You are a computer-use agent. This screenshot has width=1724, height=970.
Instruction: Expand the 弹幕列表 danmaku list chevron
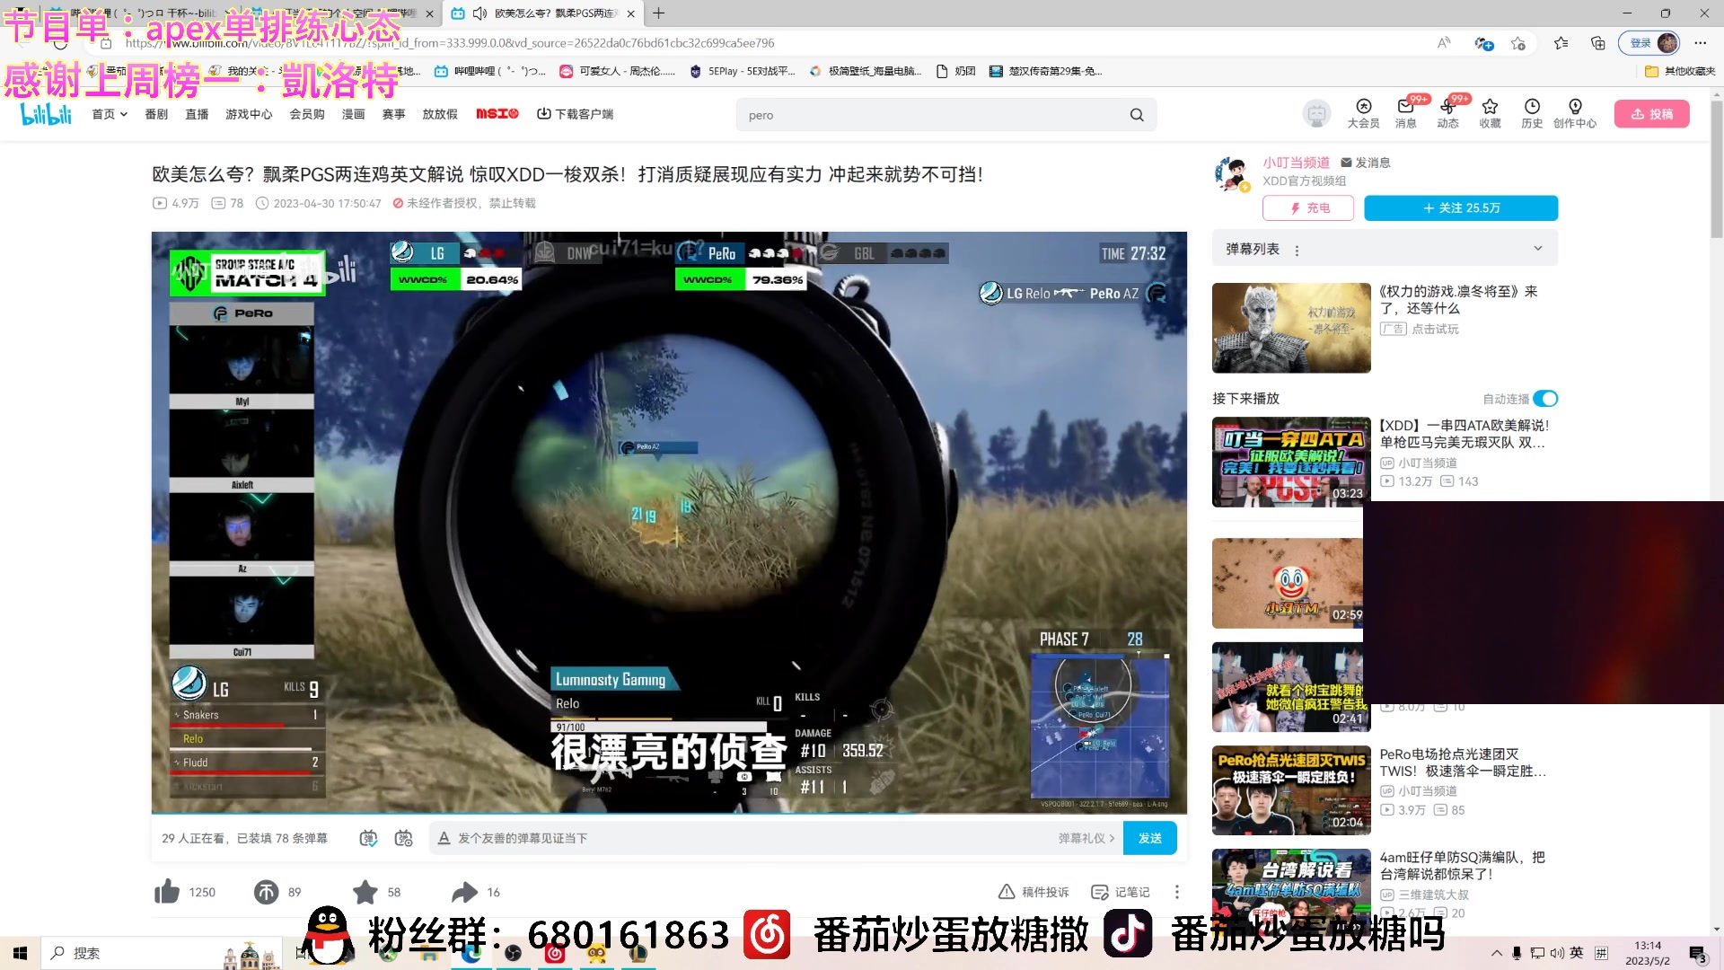(1538, 249)
